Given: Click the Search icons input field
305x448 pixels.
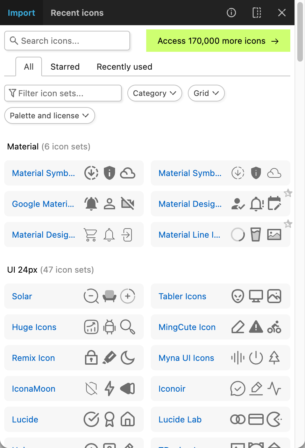Looking at the screenshot, I should (x=67, y=41).
